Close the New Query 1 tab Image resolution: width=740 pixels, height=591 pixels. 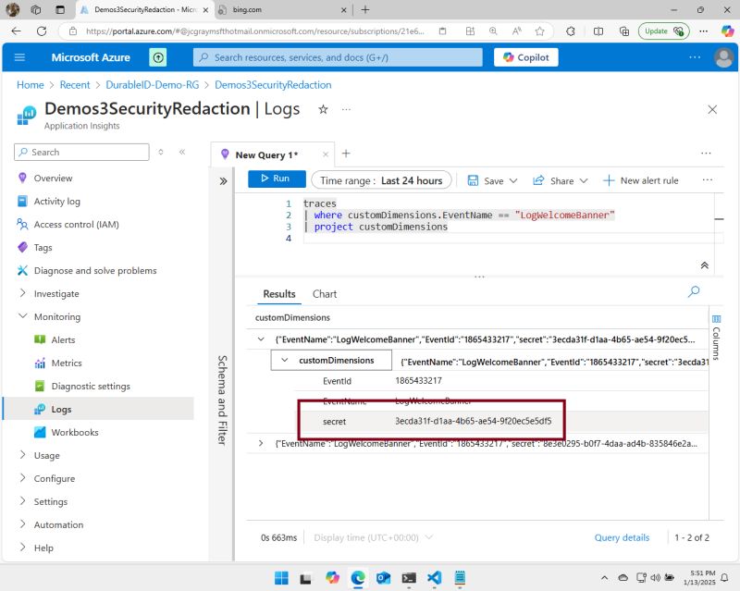coord(326,154)
